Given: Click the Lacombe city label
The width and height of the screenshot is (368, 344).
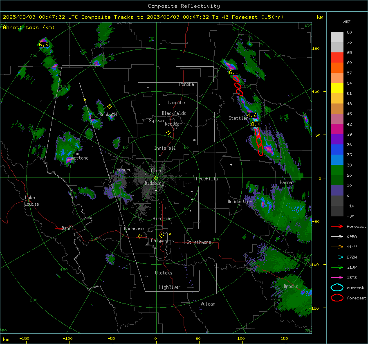Looking at the screenshot, I should [x=176, y=103].
